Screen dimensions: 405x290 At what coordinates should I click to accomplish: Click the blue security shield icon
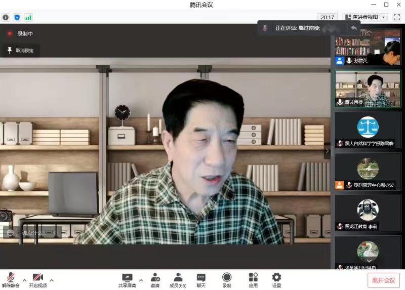17,17
